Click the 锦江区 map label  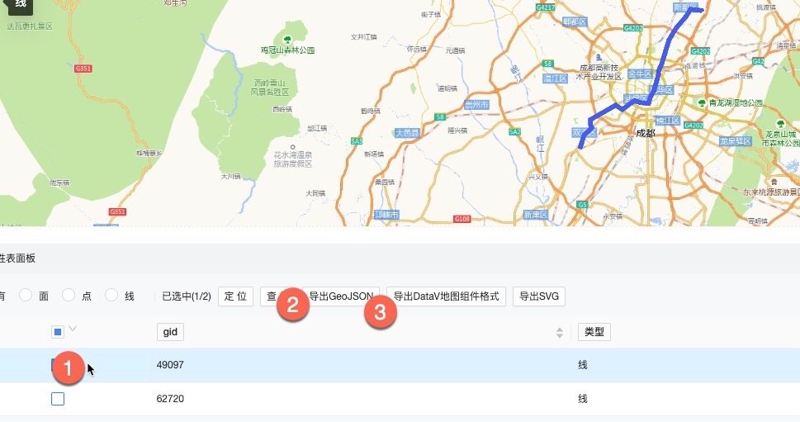[667, 121]
